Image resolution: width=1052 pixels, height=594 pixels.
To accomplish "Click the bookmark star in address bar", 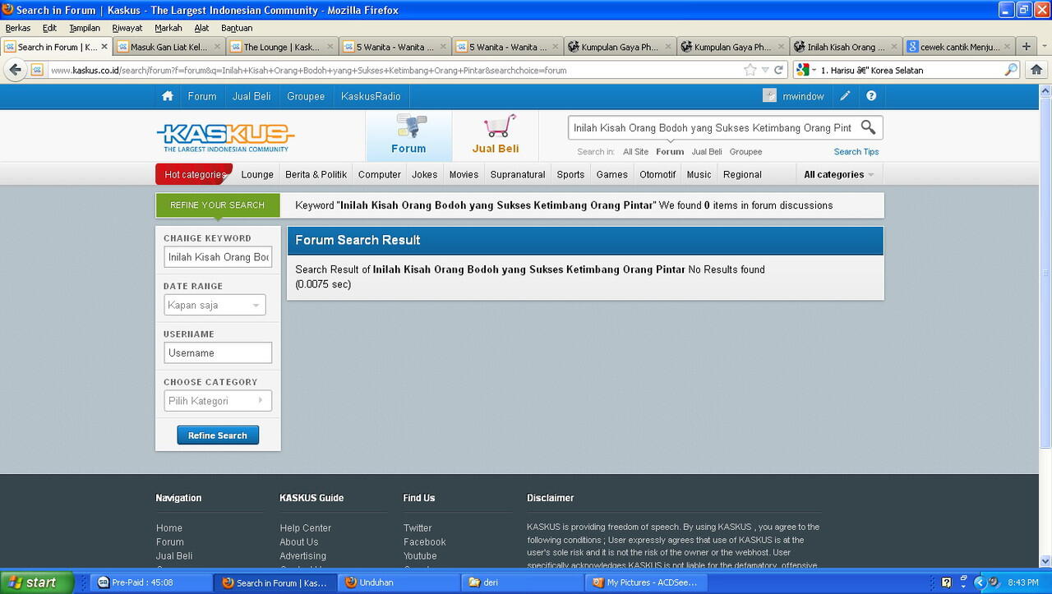I will [x=750, y=70].
